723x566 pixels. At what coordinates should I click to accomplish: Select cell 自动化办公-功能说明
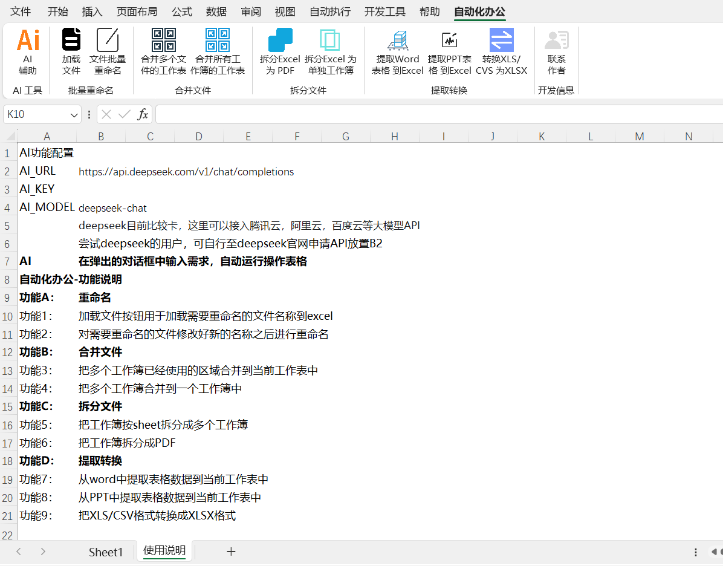[x=71, y=279]
